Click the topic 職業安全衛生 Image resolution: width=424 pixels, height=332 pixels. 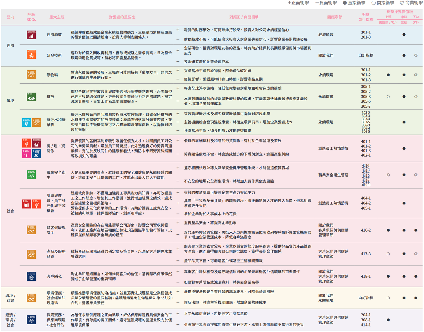[56, 175]
